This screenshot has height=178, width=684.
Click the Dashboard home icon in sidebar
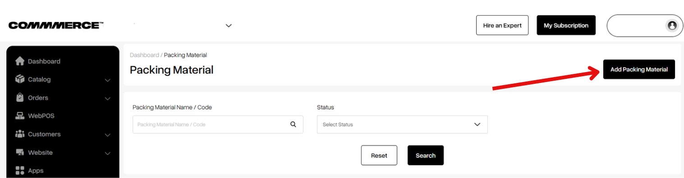(x=20, y=61)
